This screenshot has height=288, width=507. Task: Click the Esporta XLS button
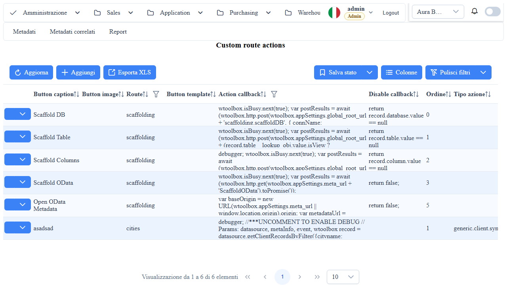(x=130, y=72)
